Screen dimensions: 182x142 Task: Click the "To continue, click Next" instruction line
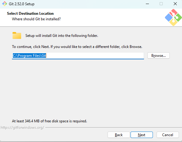point(77,47)
